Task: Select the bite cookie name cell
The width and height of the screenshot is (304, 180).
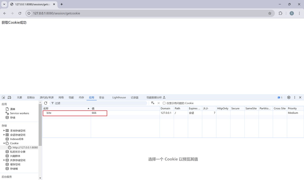Action: coord(66,113)
